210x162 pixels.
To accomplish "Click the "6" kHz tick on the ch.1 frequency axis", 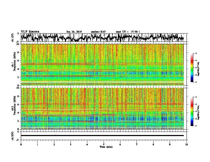I will point(19,61).
